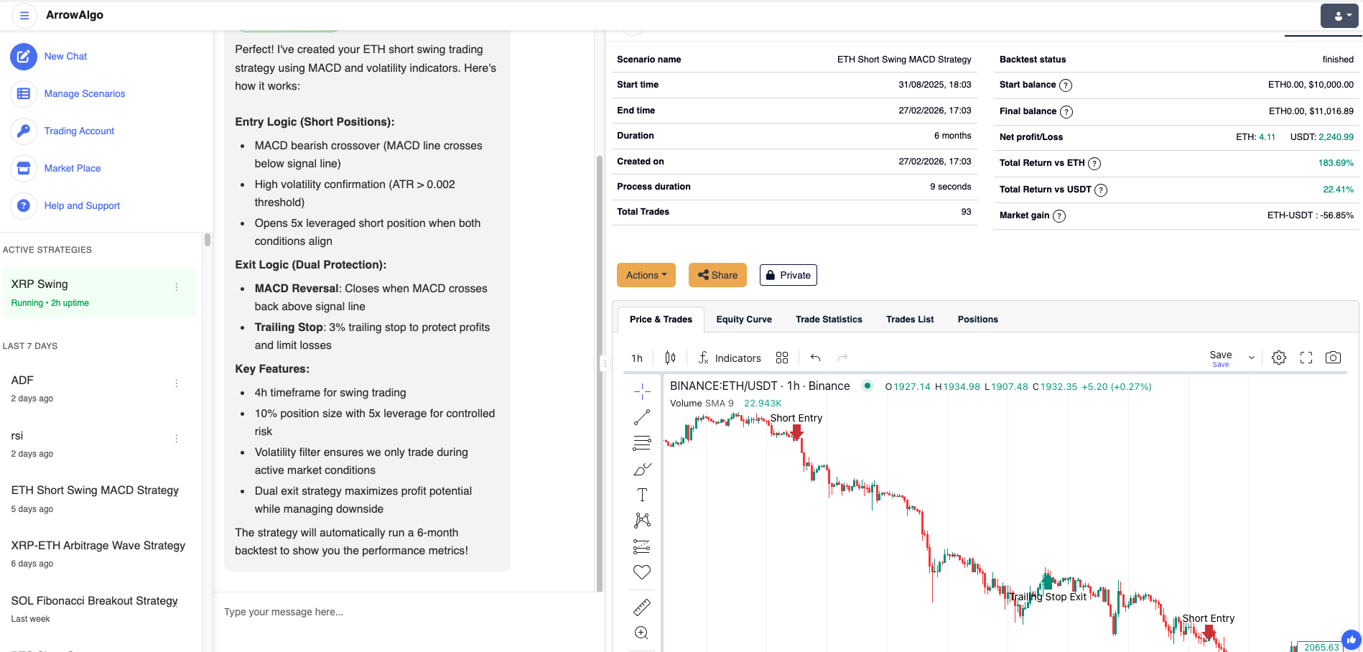Go to the Market Place page

72,168
